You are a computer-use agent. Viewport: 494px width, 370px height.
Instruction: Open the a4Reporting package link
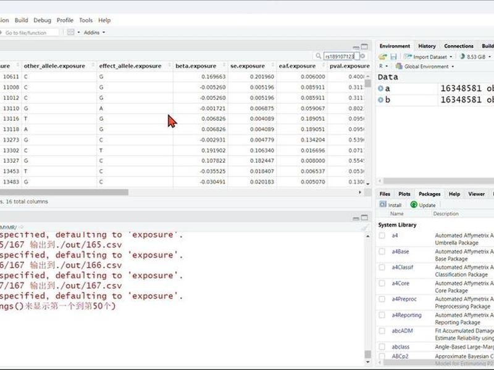pos(406,315)
